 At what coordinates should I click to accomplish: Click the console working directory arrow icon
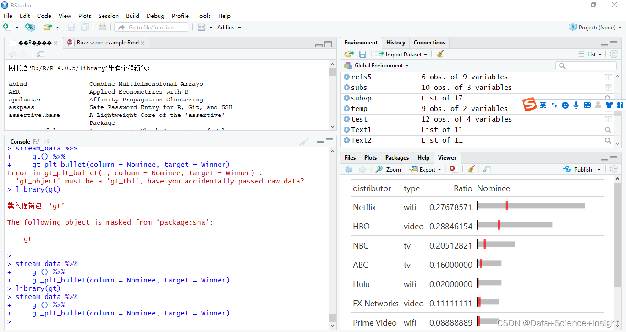[x=47, y=141]
